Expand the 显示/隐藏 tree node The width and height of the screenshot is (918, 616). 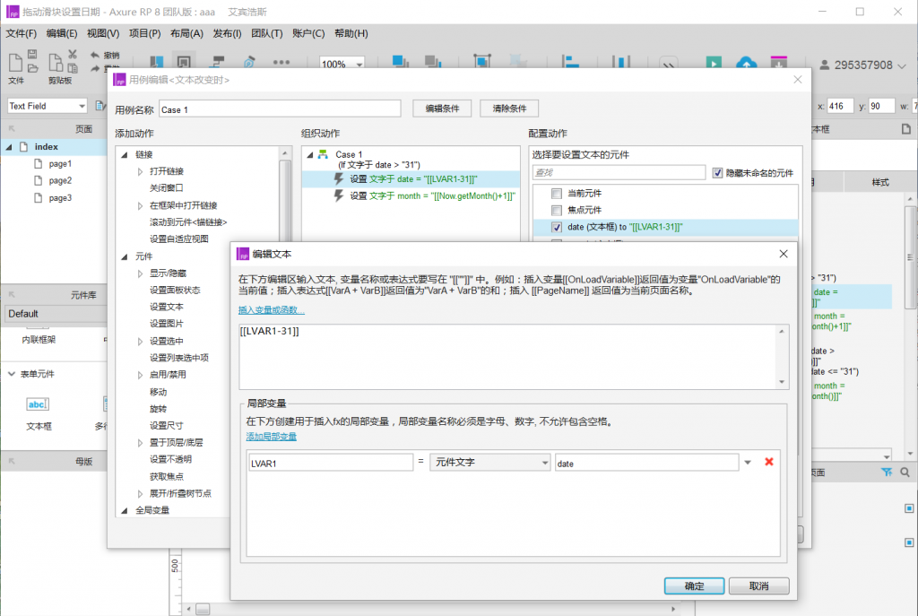140,273
